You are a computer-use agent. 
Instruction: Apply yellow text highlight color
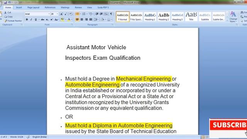pos(63,20)
